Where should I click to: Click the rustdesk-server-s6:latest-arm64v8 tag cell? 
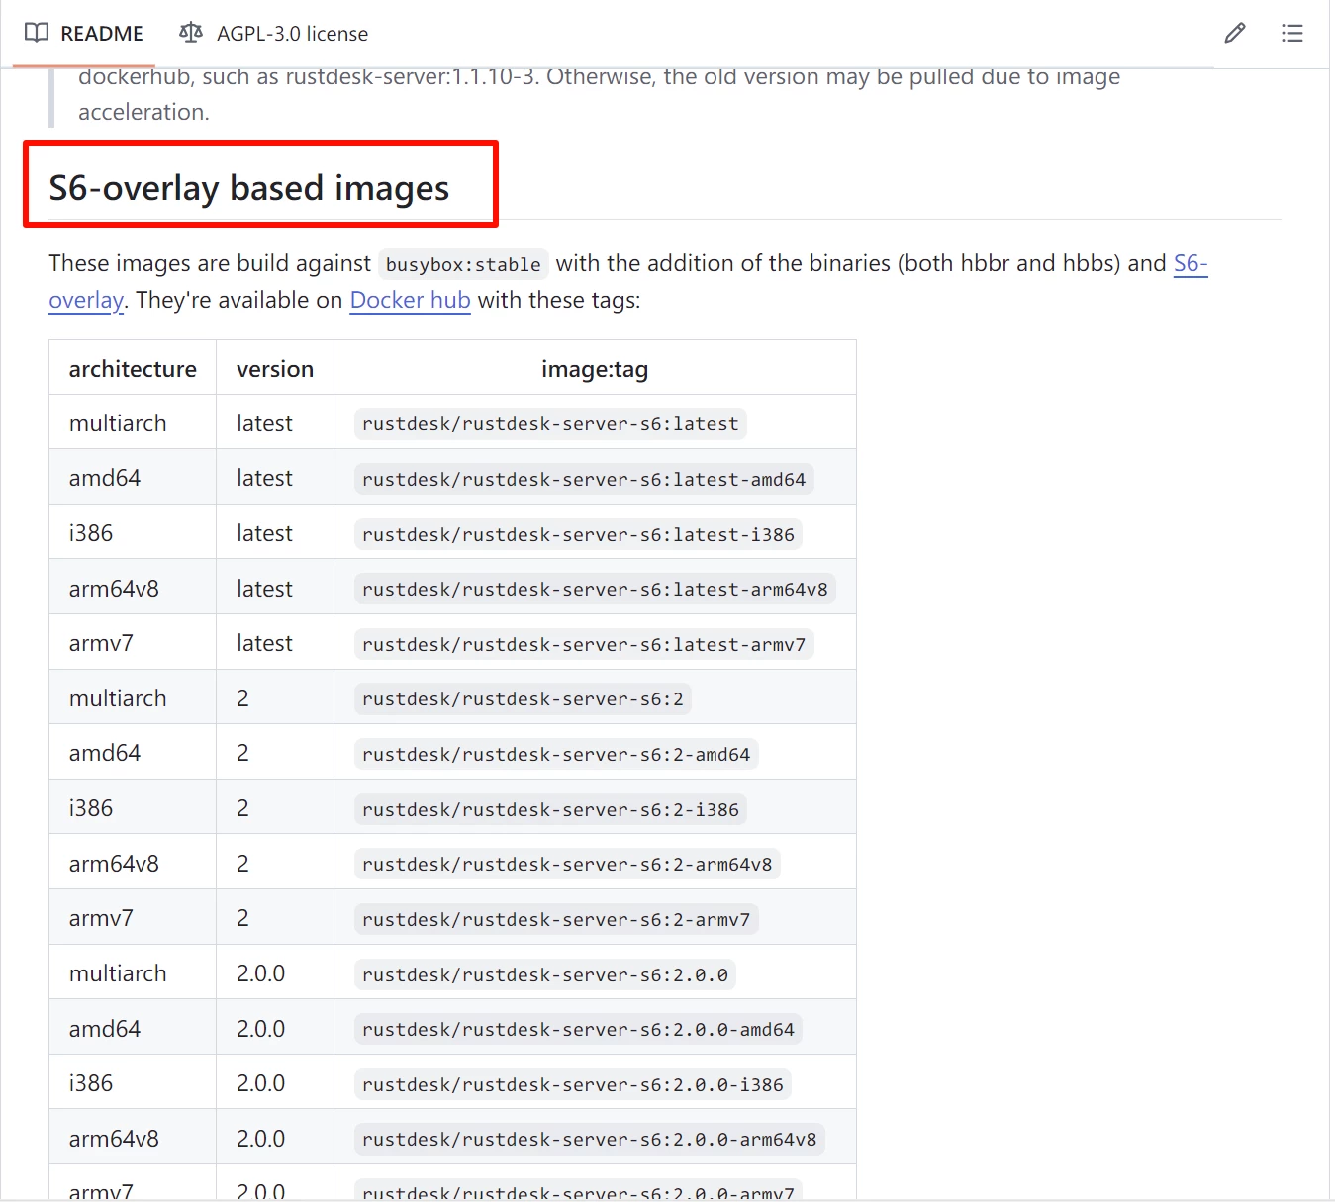point(595,590)
